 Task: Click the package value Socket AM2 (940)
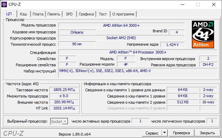[x=121, y=38]
